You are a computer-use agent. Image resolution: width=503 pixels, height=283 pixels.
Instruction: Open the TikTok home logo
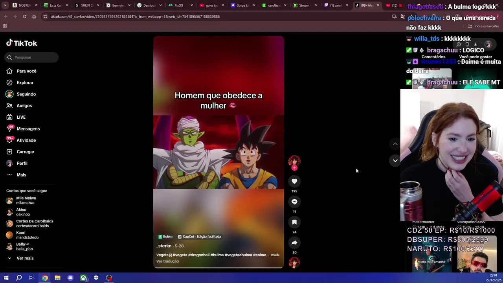(22, 43)
